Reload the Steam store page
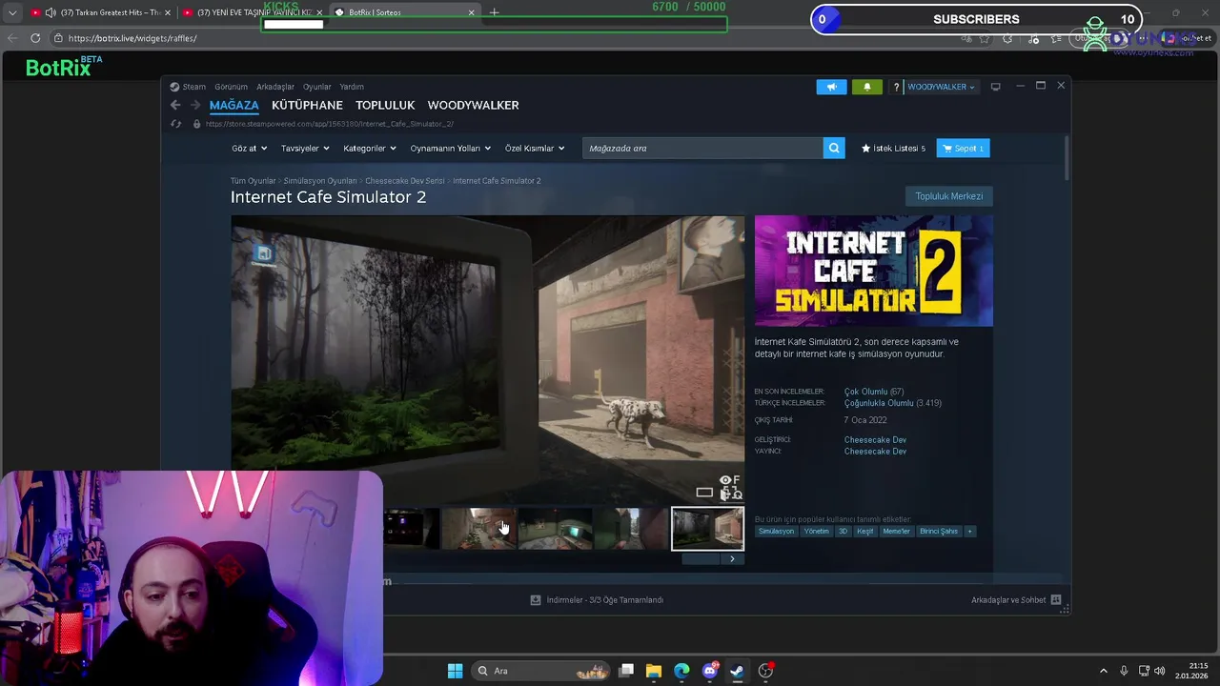The image size is (1220, 686). tap(175, 124)
